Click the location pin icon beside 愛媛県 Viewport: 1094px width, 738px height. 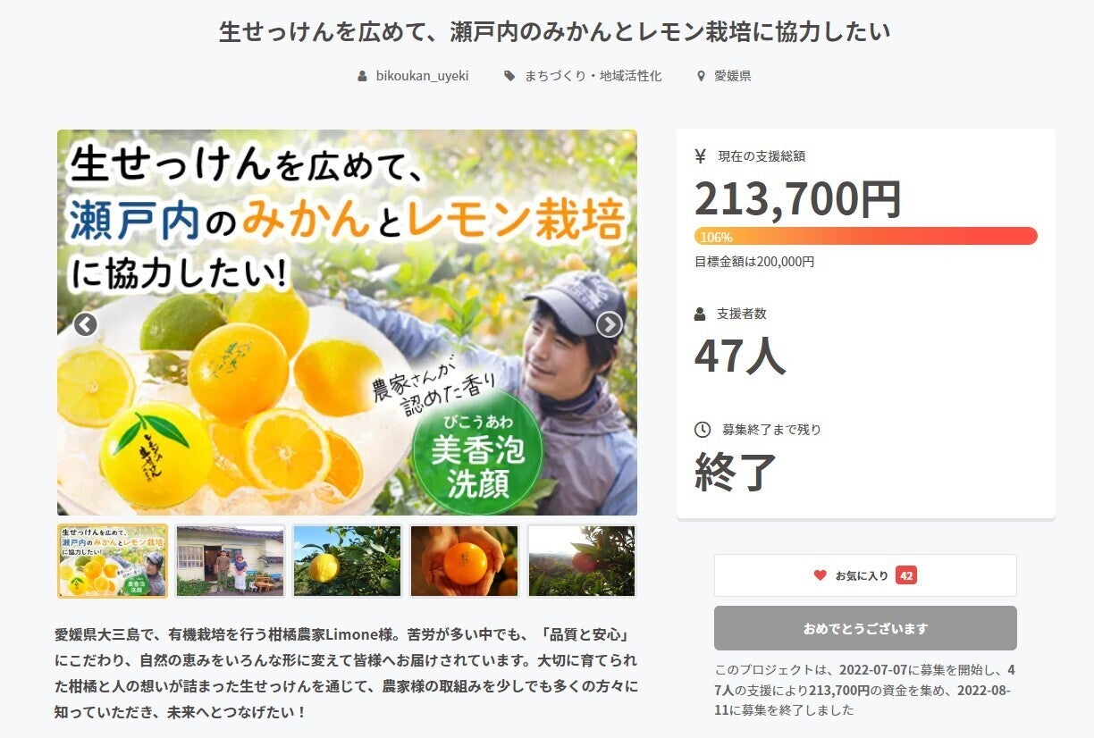tap(701, 76)
